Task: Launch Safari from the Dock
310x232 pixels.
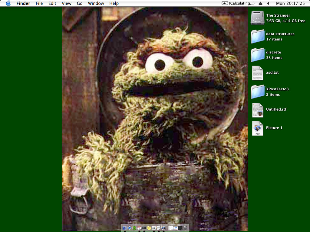Action: [130, 228]
